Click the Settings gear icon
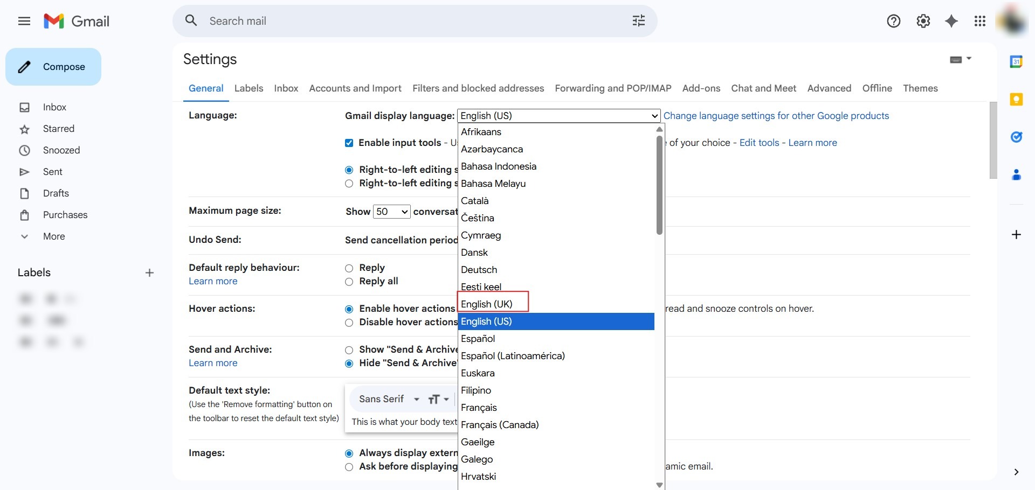 tap(923, 21)
